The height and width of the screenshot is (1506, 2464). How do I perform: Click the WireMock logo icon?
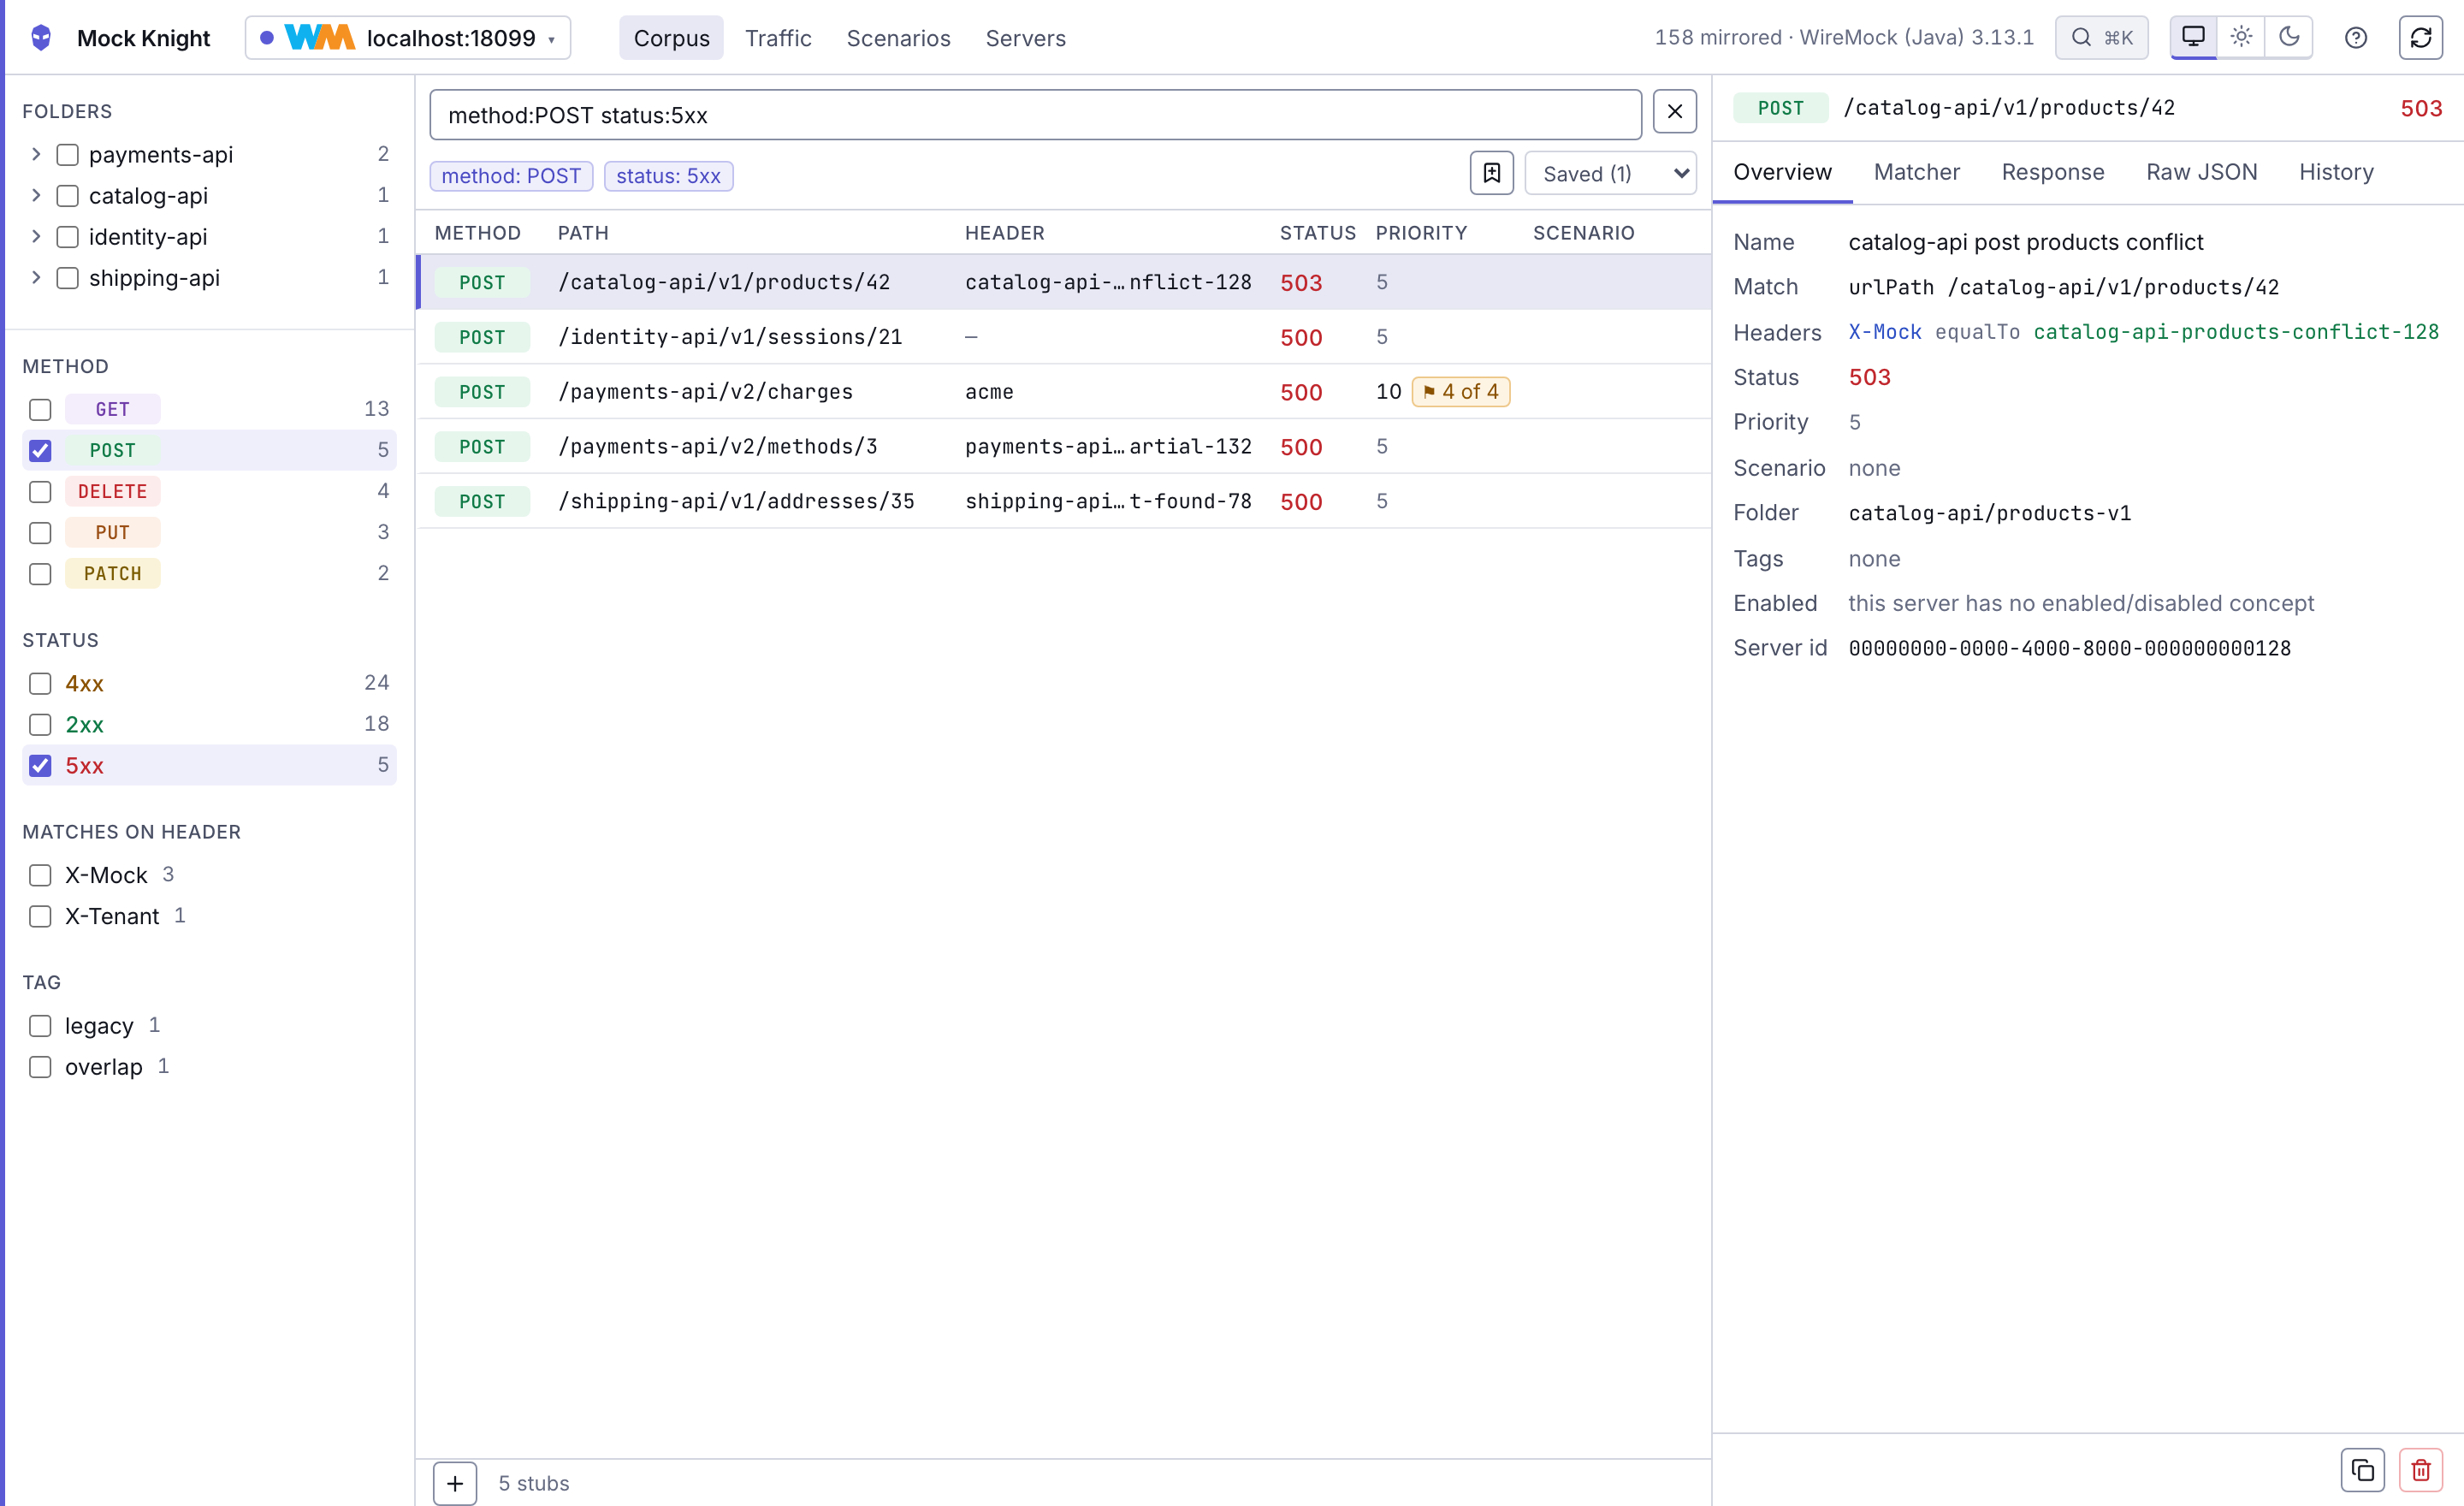tap(319, 38)
